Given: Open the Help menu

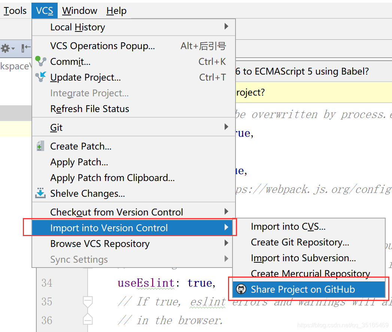Looking at the screenshot, I should (x=116, y=11).
